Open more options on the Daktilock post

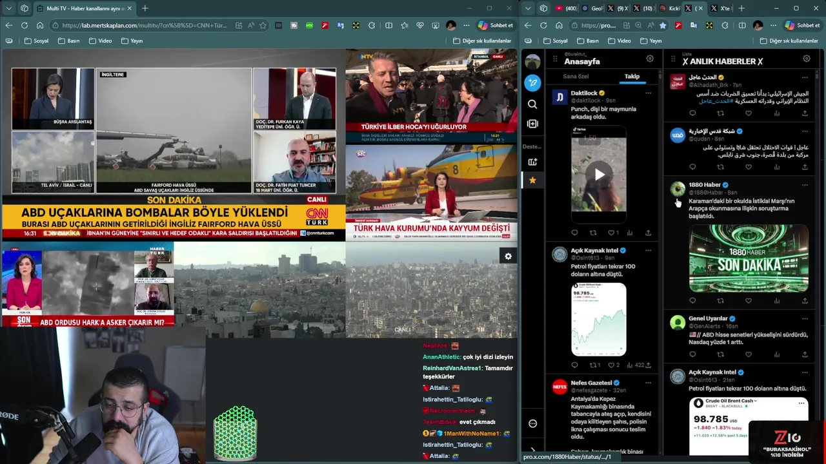coord(648,93)
